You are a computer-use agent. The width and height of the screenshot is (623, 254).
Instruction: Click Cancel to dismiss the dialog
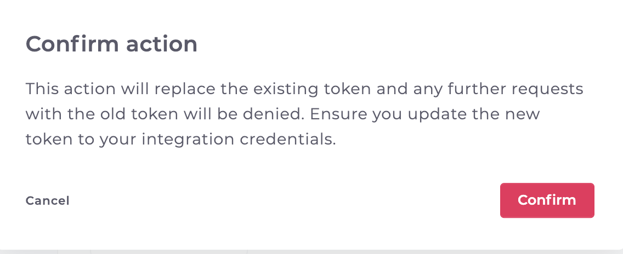pos(48,201)
